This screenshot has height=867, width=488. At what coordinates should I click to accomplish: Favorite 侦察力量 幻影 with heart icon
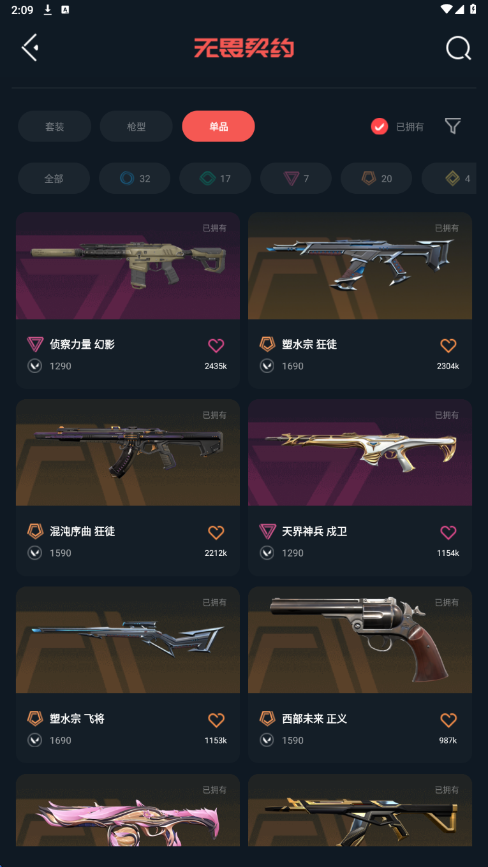click(216, 346)
